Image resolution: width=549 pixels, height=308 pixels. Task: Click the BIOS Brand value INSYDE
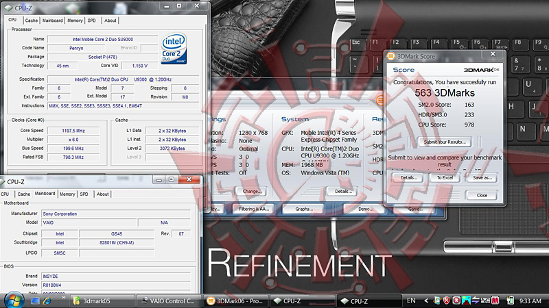[116, 277]
